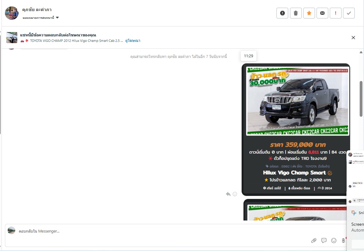Flag conversation as priority with red exclamation

(x=335, y=13)
